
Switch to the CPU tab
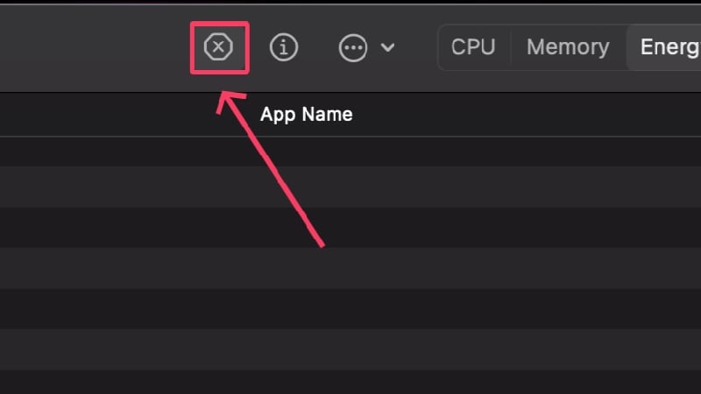(473, 47)
